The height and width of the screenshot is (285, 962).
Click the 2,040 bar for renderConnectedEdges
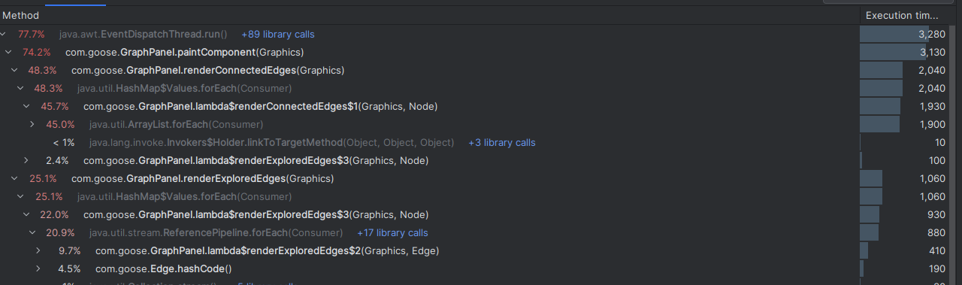point(882,71)
